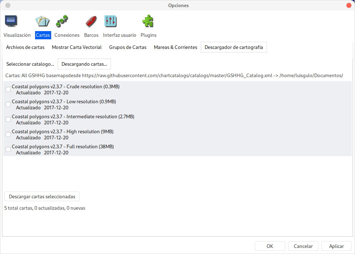Check Intermediate resolution (2.7MB) chart
The width and height of the screenshot is (355, 254).
[8, 119]
